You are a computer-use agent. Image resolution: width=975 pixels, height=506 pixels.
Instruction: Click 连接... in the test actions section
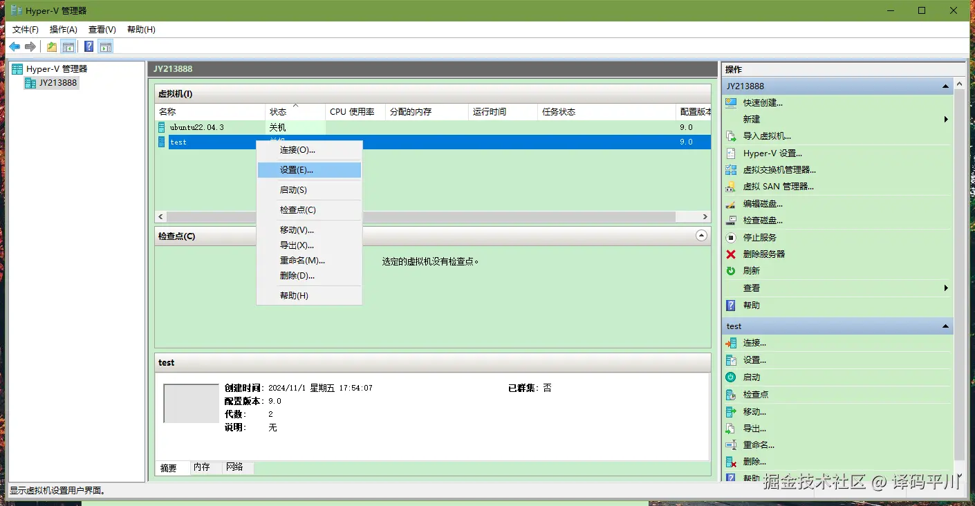[x=754, y=343]
